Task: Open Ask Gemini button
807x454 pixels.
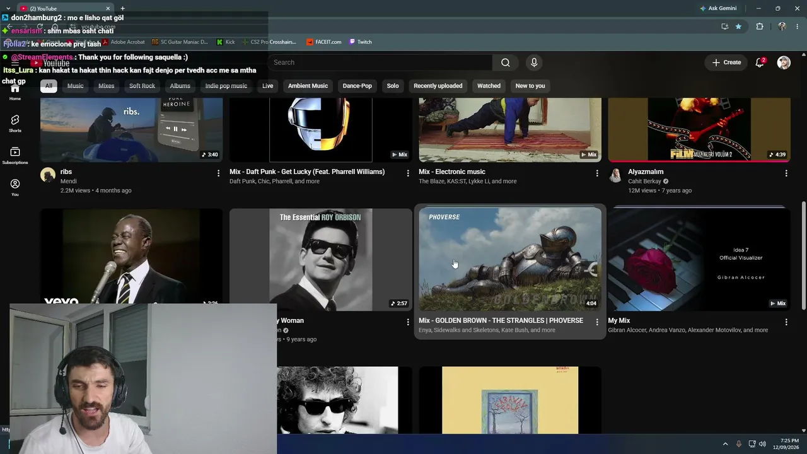Action: (718, 8)
